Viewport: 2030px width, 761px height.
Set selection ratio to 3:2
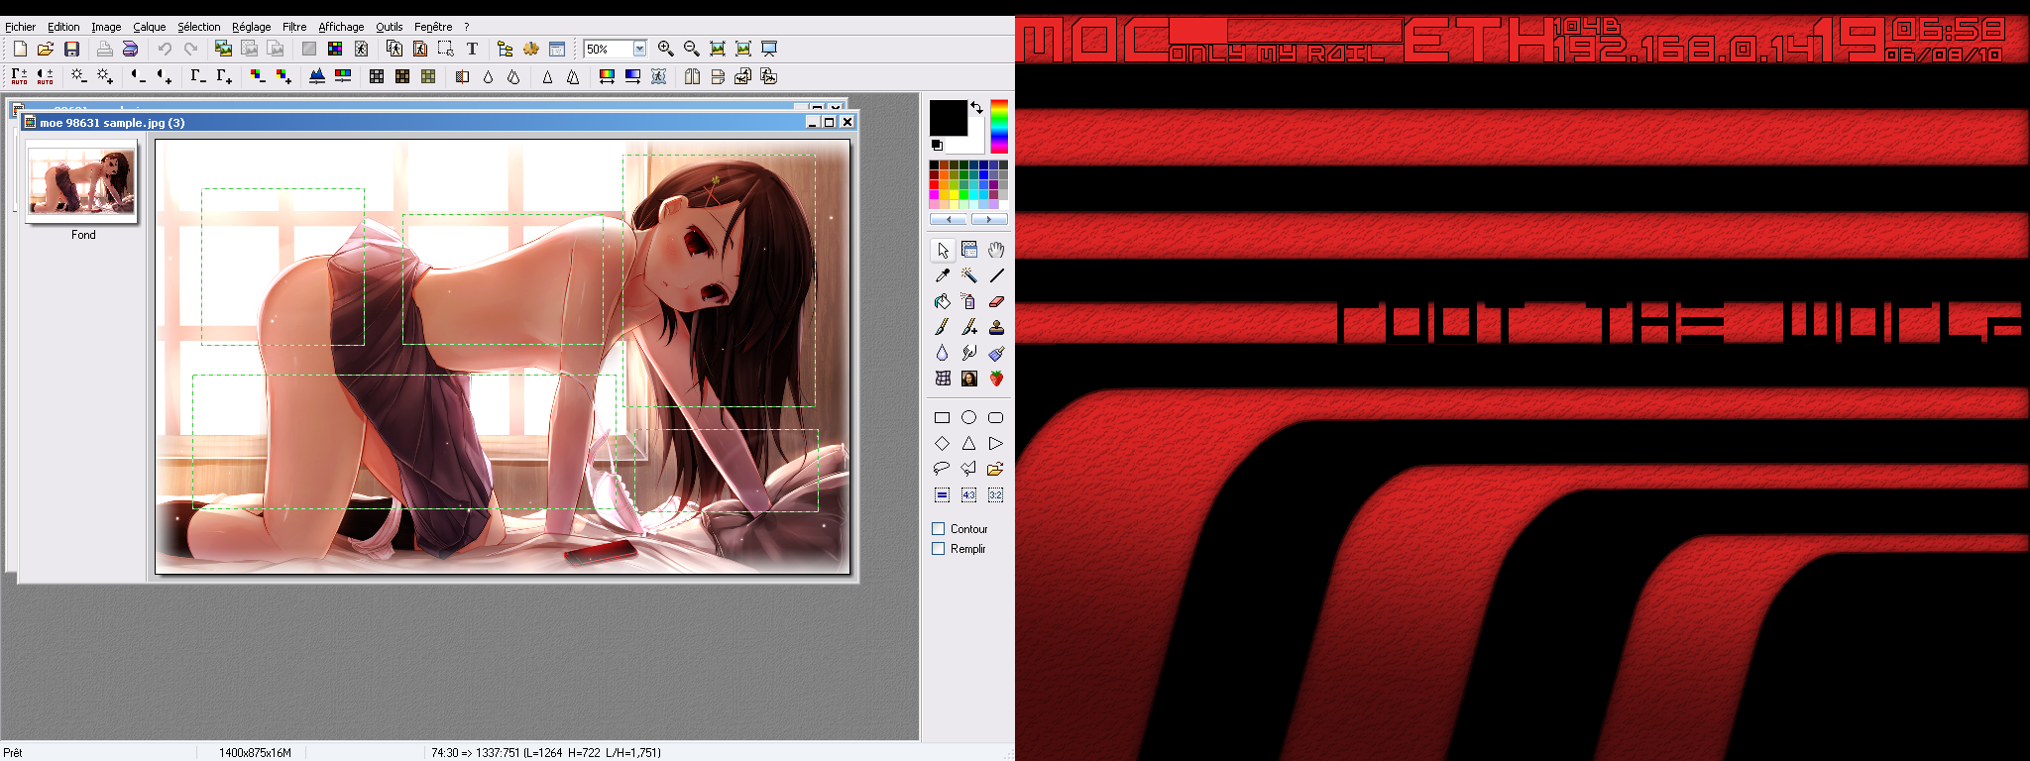click(996, 494)
